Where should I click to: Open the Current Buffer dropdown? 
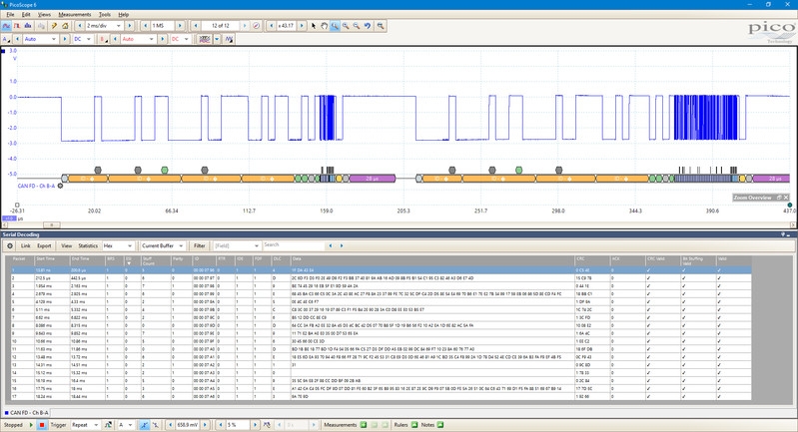point(163,245)
